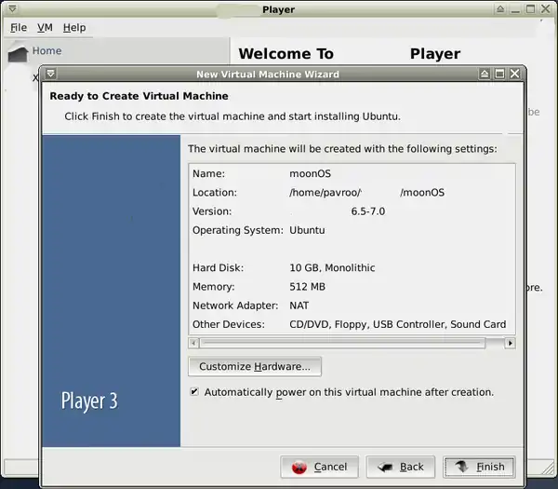Click the settings list's right scroll arrow
This screenshot has height=489, width=558.
click(x=510, y=343)
